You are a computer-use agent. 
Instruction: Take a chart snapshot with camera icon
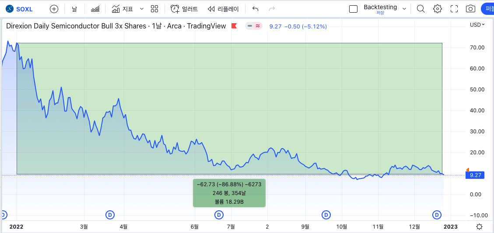click(470, 9)
